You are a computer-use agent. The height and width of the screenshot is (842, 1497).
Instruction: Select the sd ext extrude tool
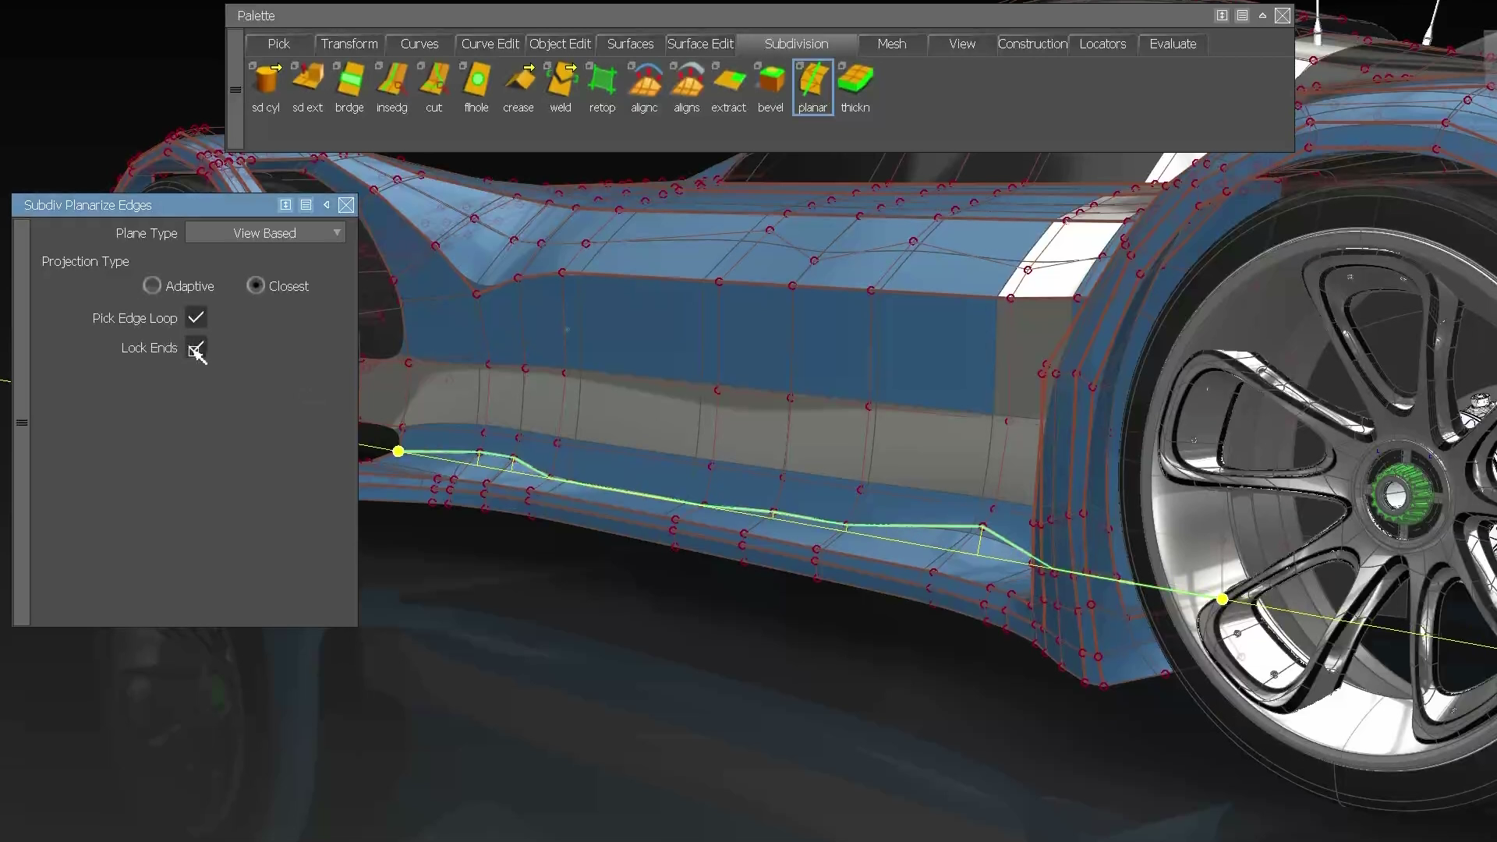click(x=308, y=80)
